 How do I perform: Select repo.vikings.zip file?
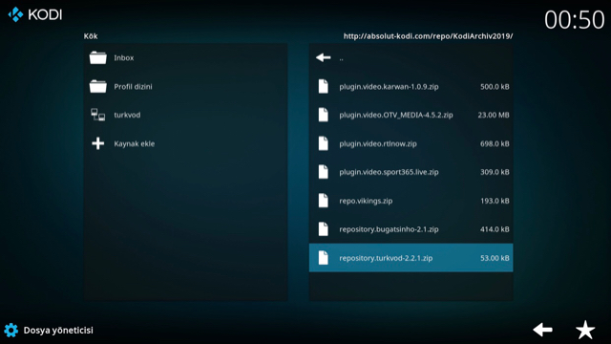point(411,201)
